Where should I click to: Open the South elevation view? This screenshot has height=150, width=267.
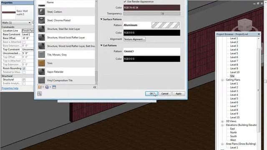click(233, 136)
